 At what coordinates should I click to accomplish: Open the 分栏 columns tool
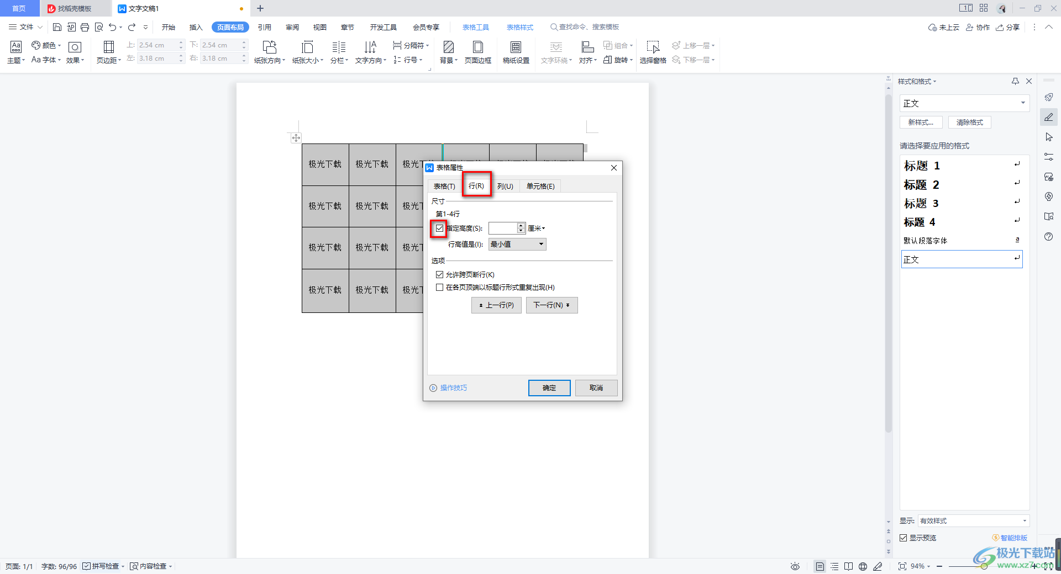coord(339,52)
